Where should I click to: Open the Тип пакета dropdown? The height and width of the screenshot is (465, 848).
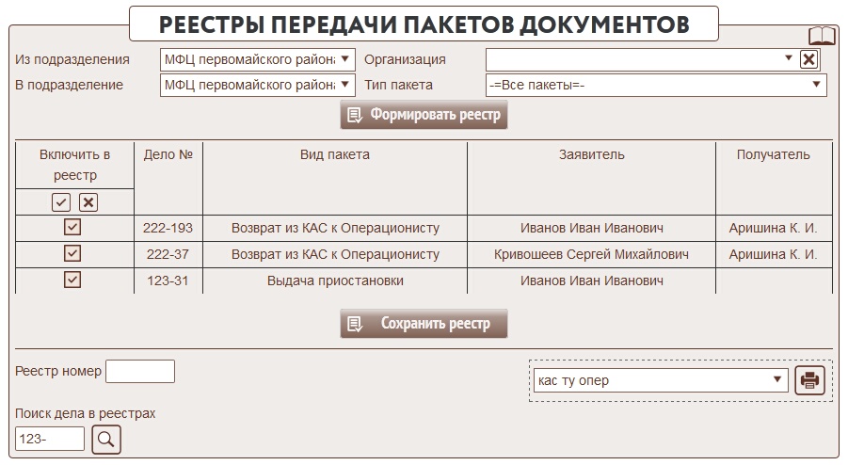click(x=655, y=85)
